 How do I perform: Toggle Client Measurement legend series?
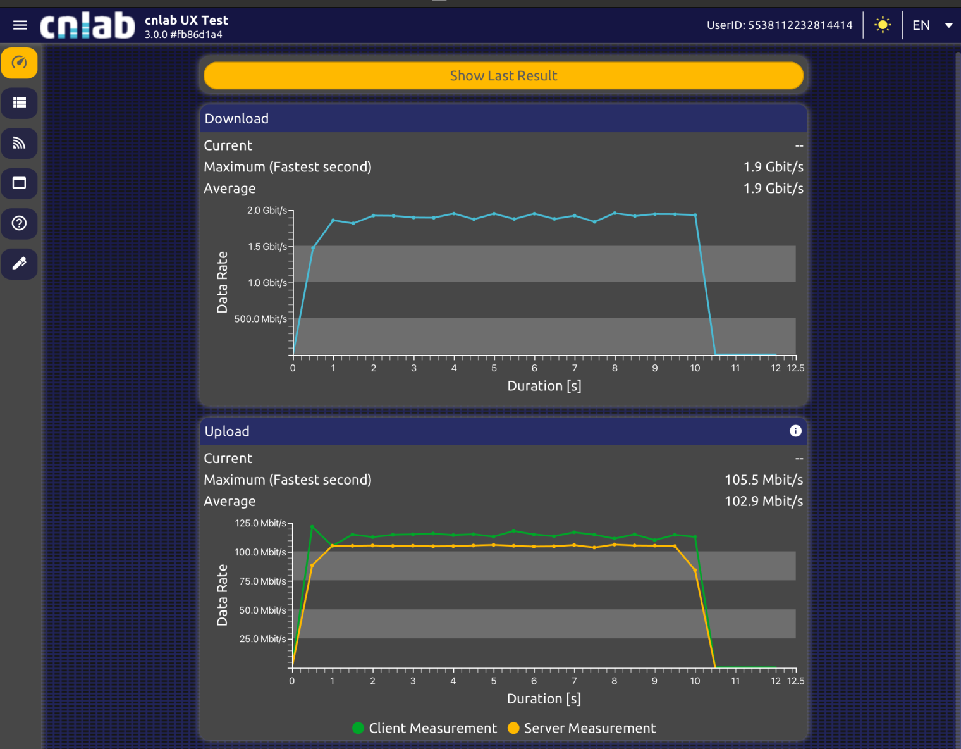(425, 728)
